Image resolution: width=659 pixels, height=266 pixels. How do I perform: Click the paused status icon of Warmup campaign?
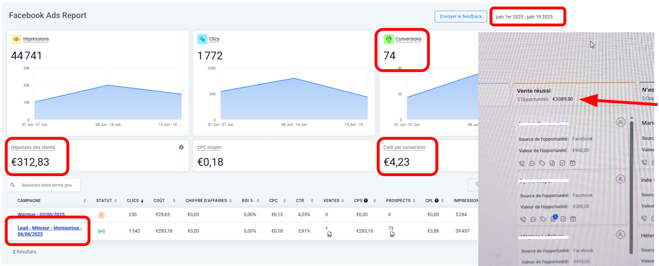coord(101,215)
